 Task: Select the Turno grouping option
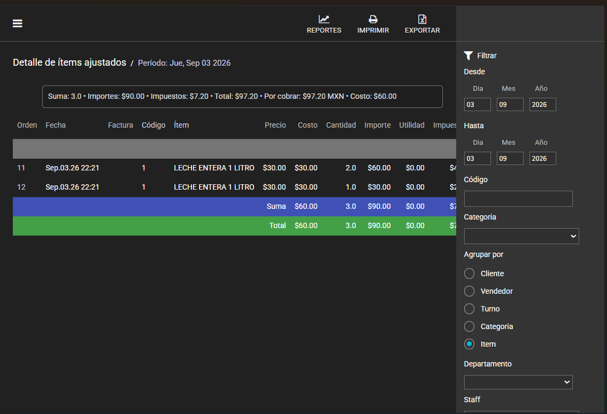(469, 309)
